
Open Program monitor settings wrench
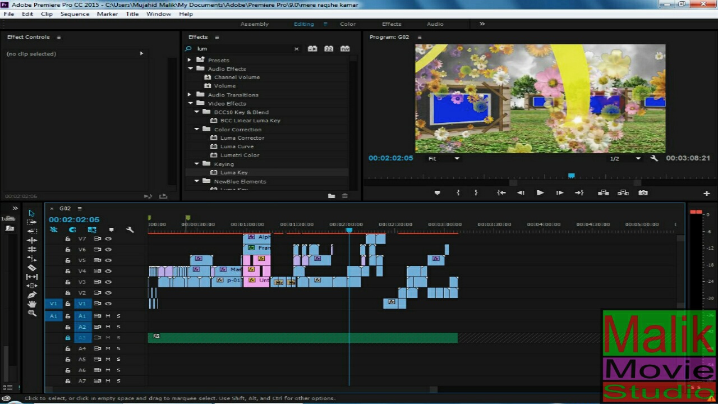coord(654,158)
